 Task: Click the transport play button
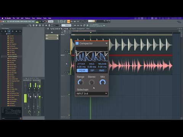[x=40, y=22]
